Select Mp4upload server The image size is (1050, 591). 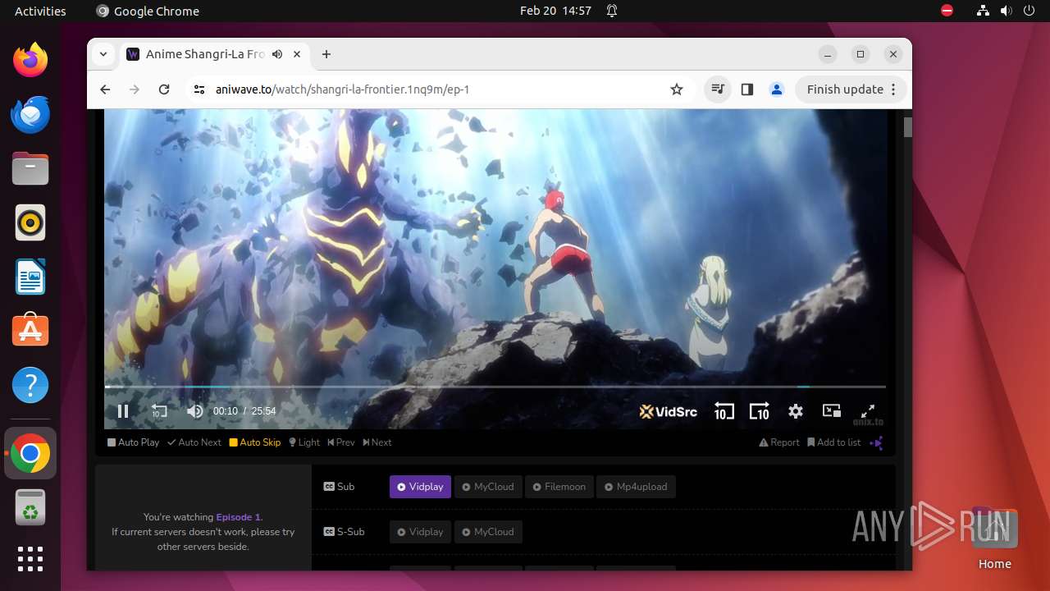pyautogui.click(x=636, y=487)
